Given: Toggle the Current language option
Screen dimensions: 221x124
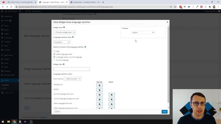Looking at the screenshot, I should (x=55, y=60).
